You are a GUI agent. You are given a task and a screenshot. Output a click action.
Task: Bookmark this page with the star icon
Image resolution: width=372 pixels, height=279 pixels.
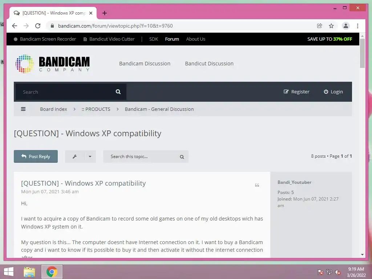[x=331, y=26]
